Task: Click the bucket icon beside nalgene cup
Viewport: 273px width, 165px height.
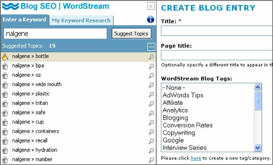Action: (5, 123)
